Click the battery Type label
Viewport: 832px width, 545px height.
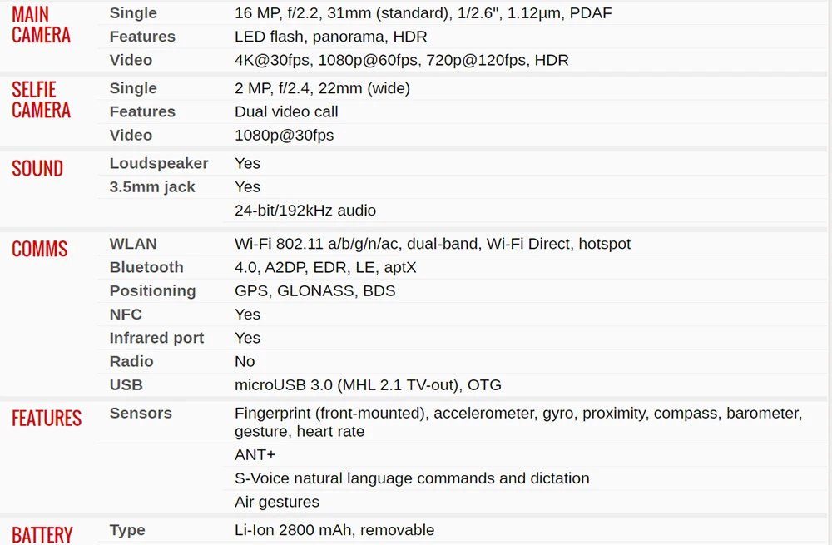[x=127, y=530]
